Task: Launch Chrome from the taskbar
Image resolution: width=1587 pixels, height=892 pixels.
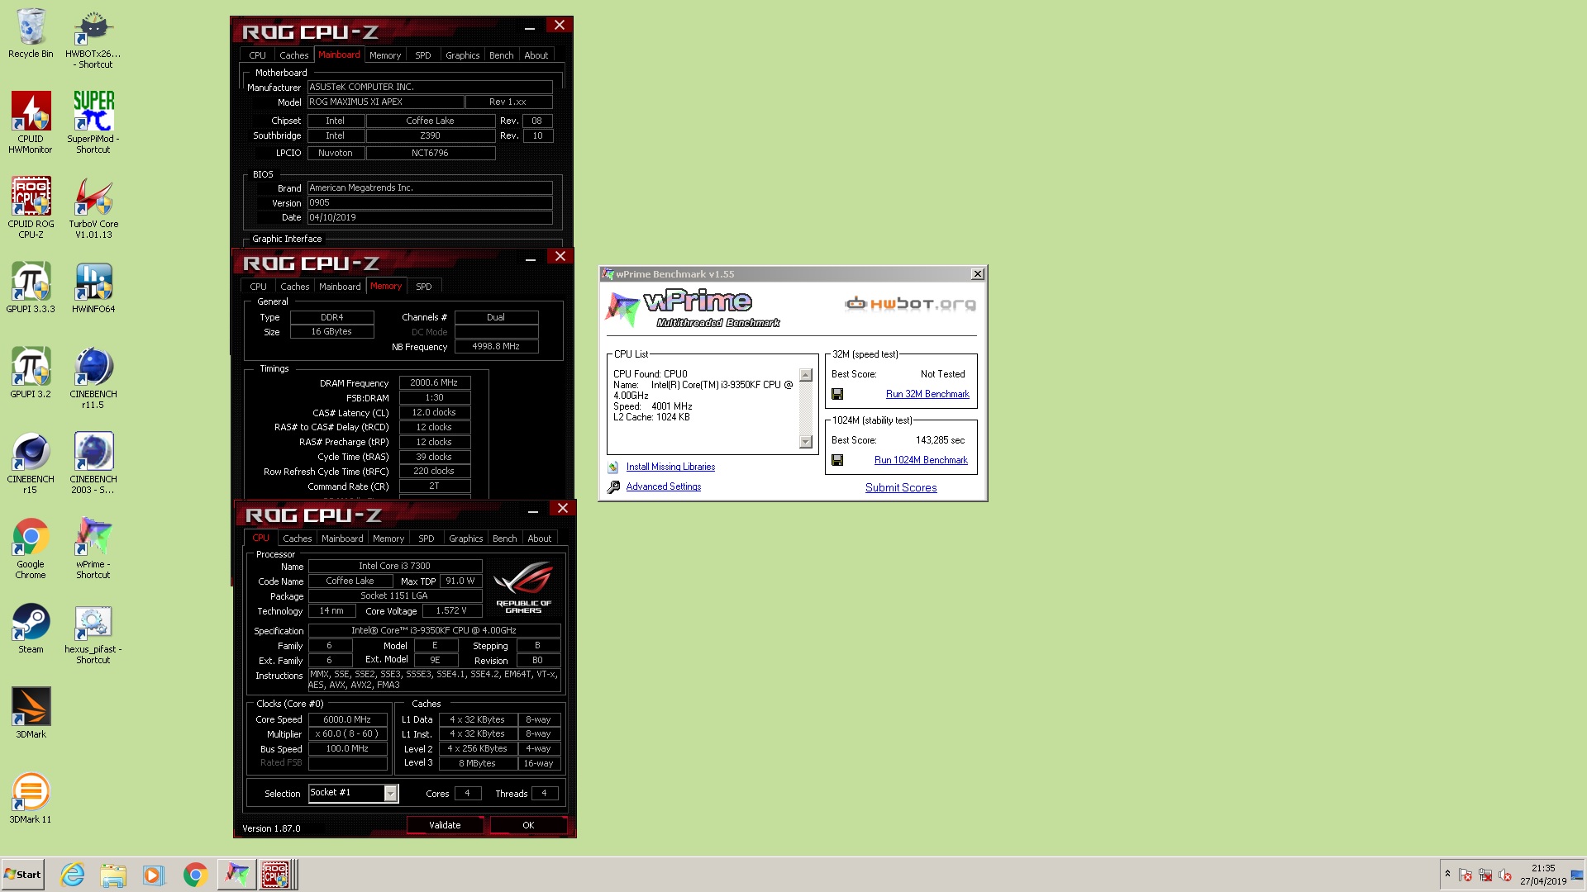Action: (x=195, y=875)
